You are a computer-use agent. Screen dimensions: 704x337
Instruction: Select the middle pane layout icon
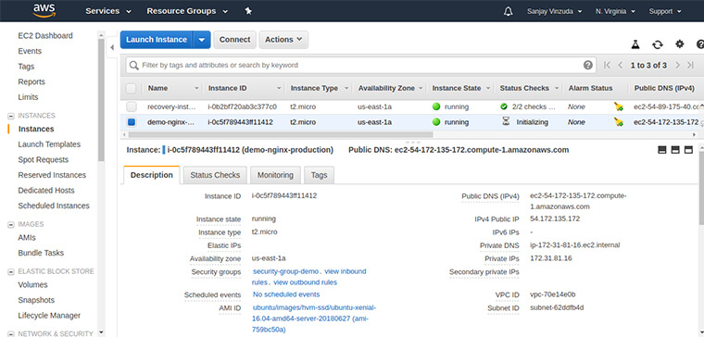tap(675, 150)
